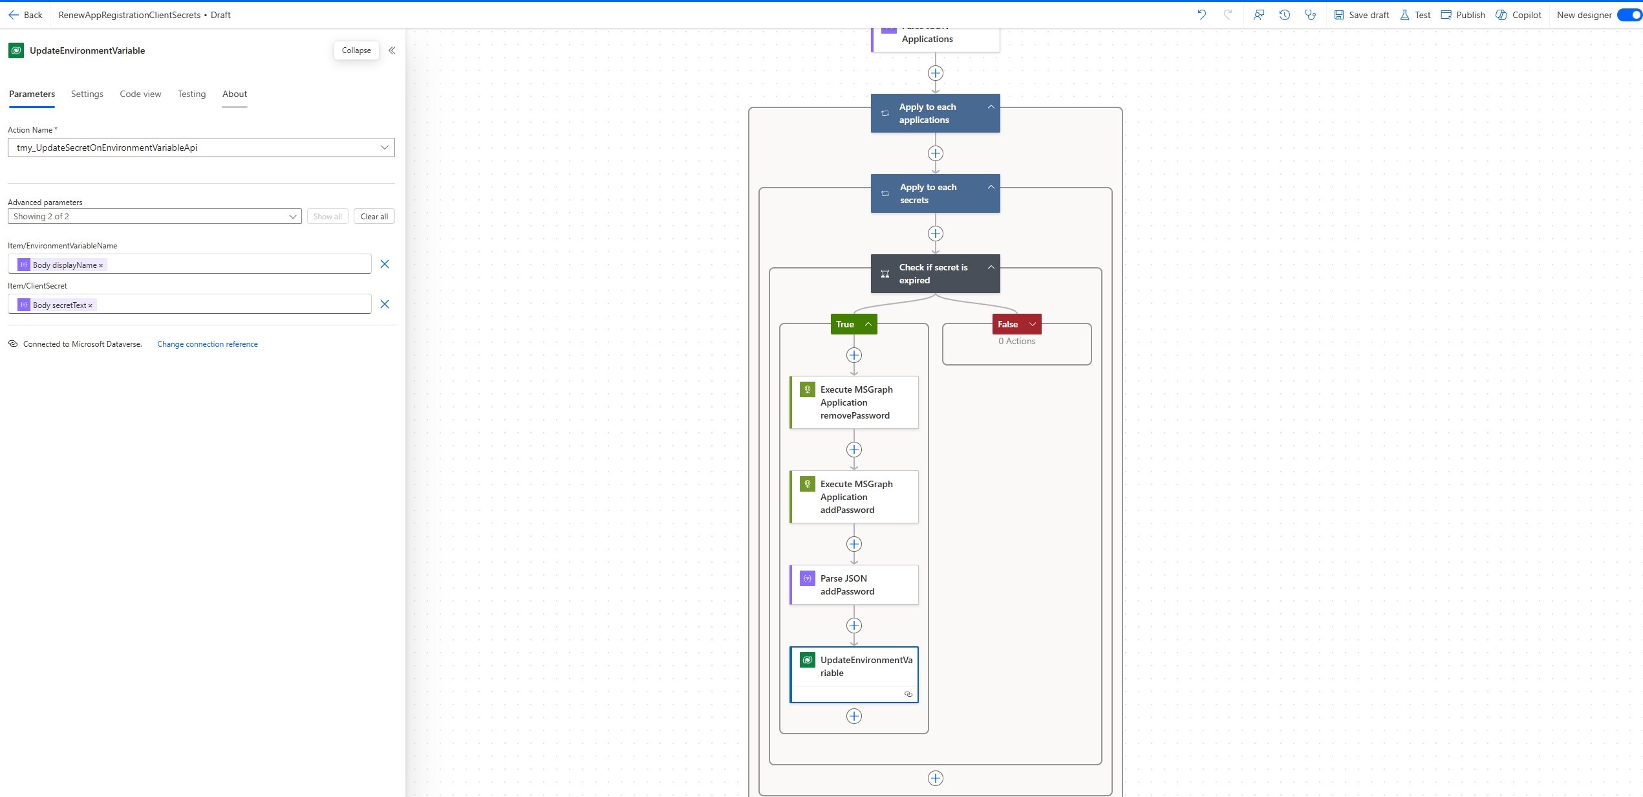Publish the flow

pyautogui.click(x=1463, y=15)
